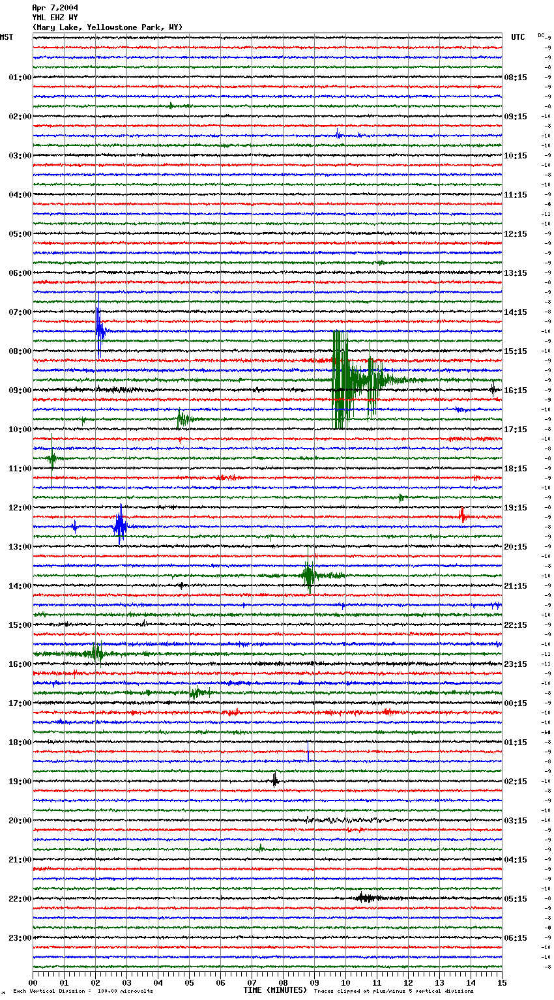Click the red spike near 12:15 at minute 13.7
The height and width of the screenshot is (1000, 554).
click(x=462, y=515)
